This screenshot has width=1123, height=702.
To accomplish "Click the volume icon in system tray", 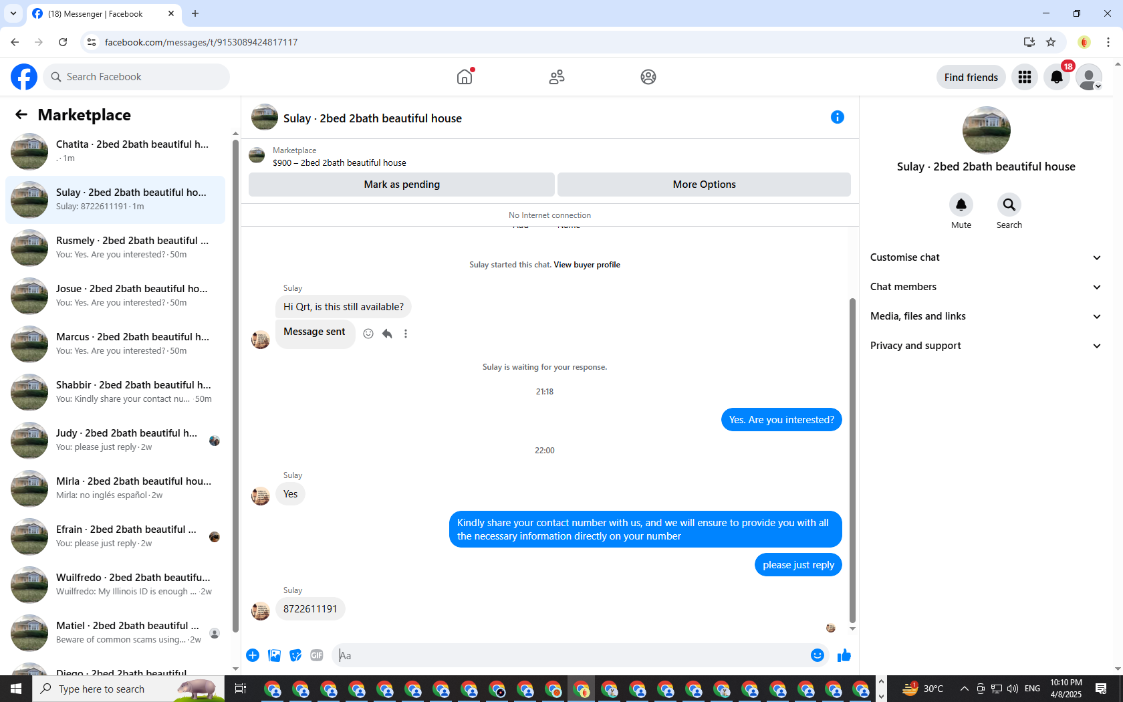I will click(1013, 689).
